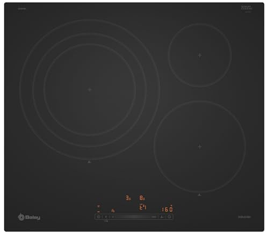Select the zone display showing level 3
266x232 pixels.
pos(128,198)
